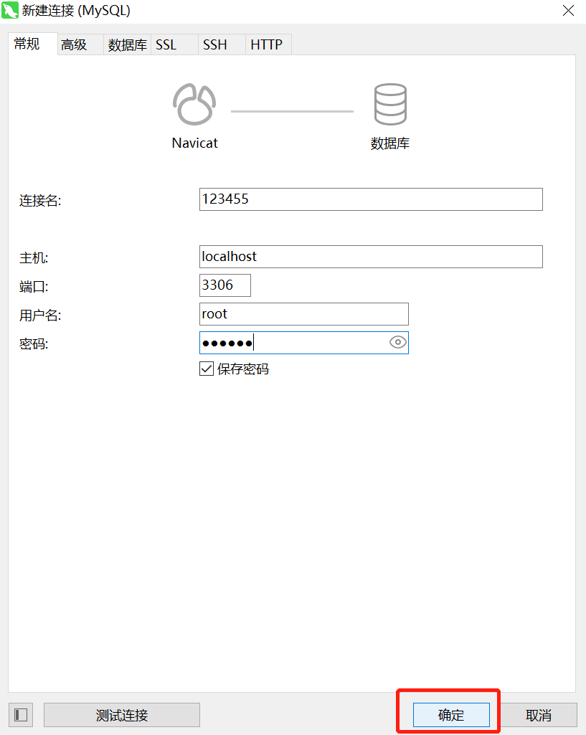Go to the SSH tab

point(214,44)
